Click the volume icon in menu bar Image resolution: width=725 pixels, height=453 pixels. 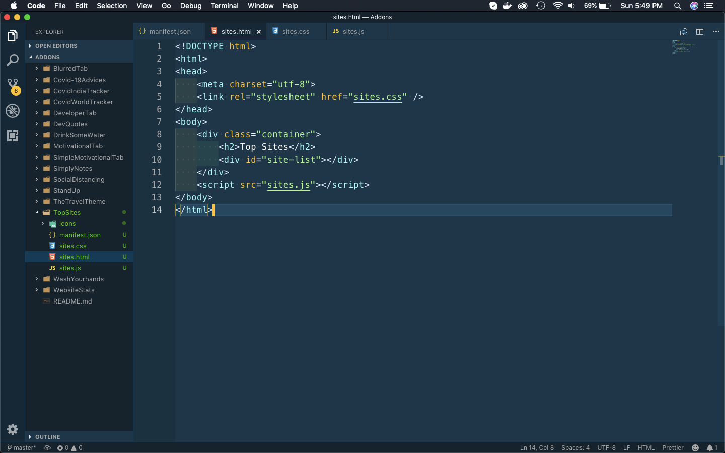click(572, 6)
